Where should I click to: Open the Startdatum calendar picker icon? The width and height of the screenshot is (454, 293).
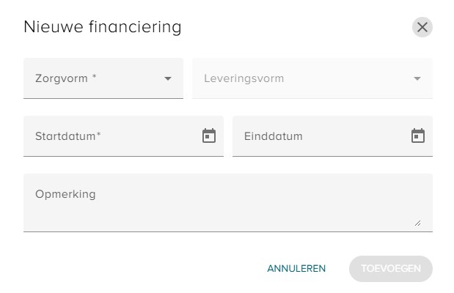tap(209, 136)
